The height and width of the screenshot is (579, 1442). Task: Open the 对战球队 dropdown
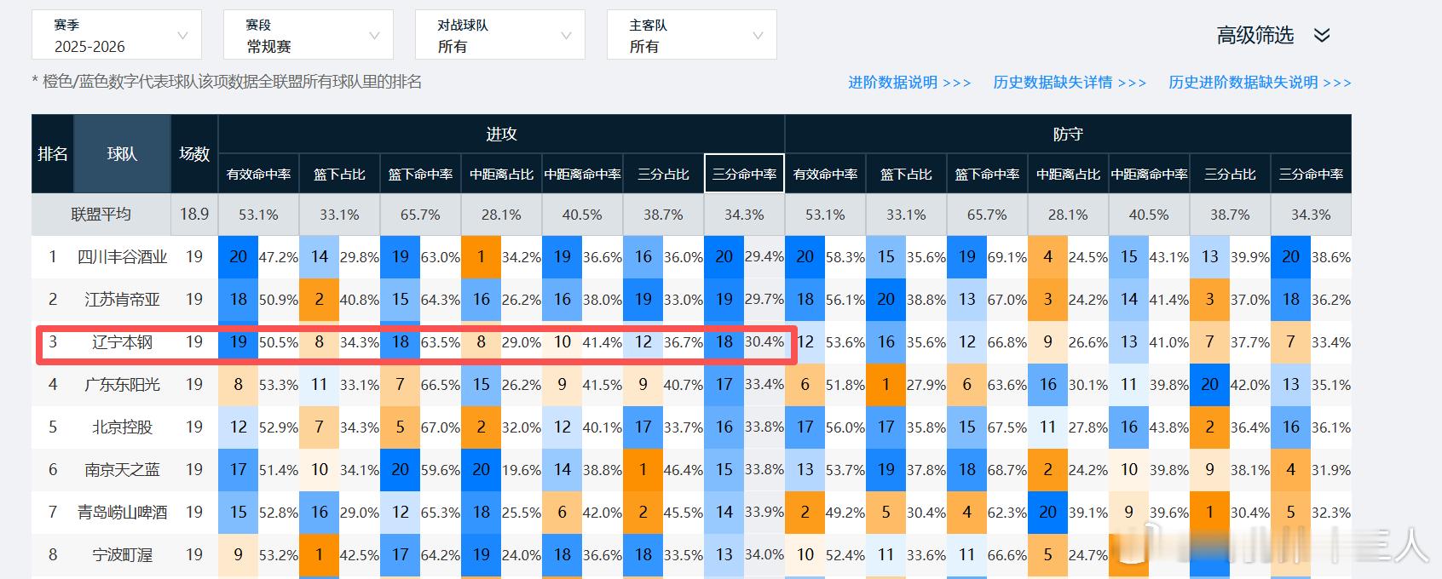pyautogui.click(x=500, y=35)
